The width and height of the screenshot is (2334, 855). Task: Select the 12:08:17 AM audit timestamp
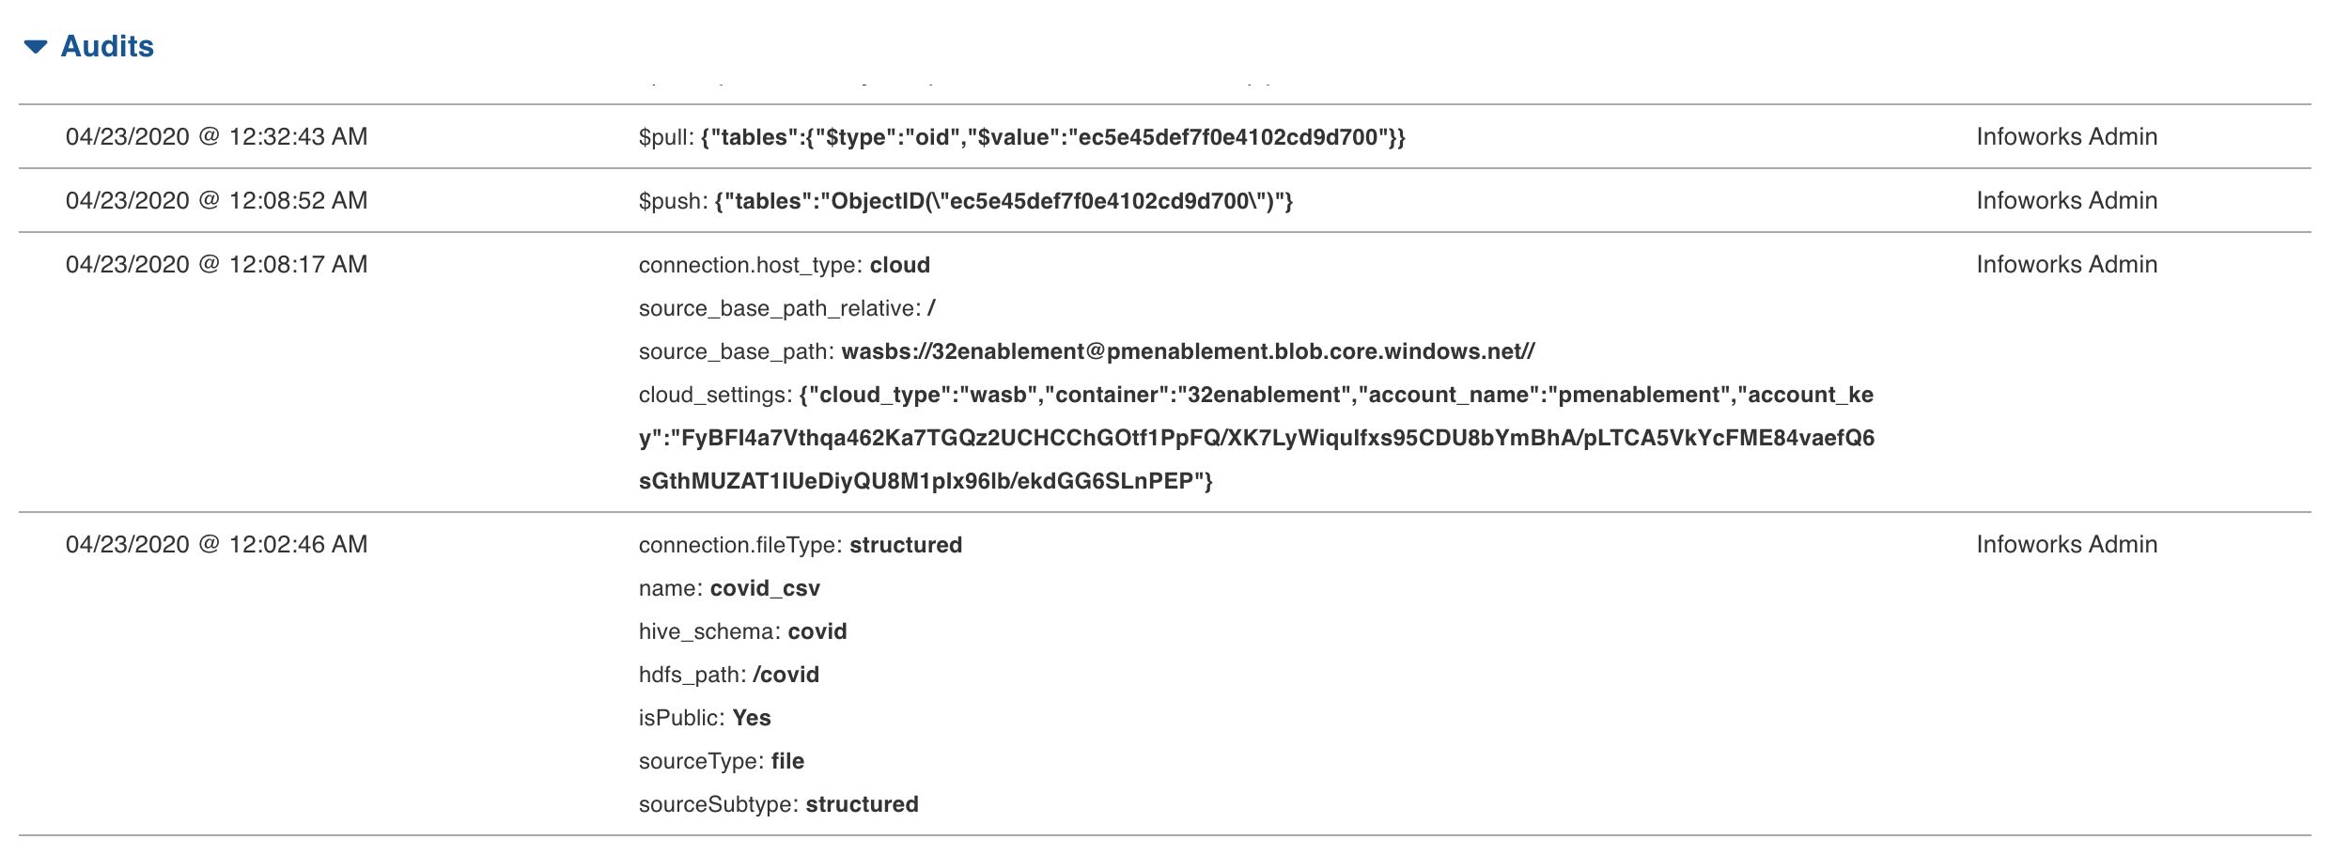click(x=216, y=265)
